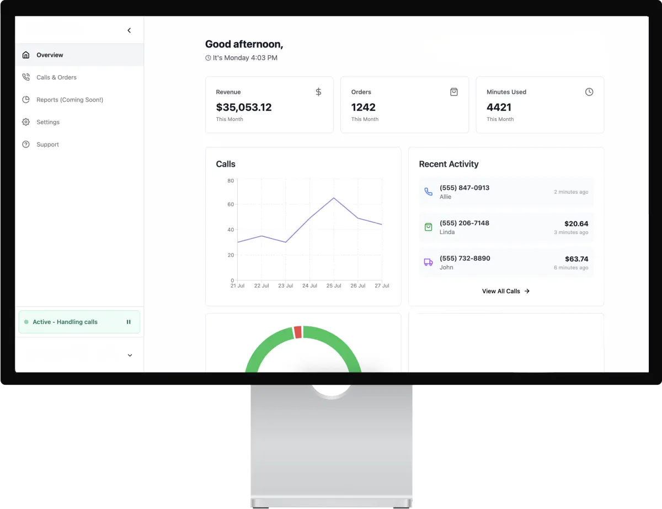Click the Active - Handling calls status
The height and width of the screenshot is (509, 662).
[79, 322]
